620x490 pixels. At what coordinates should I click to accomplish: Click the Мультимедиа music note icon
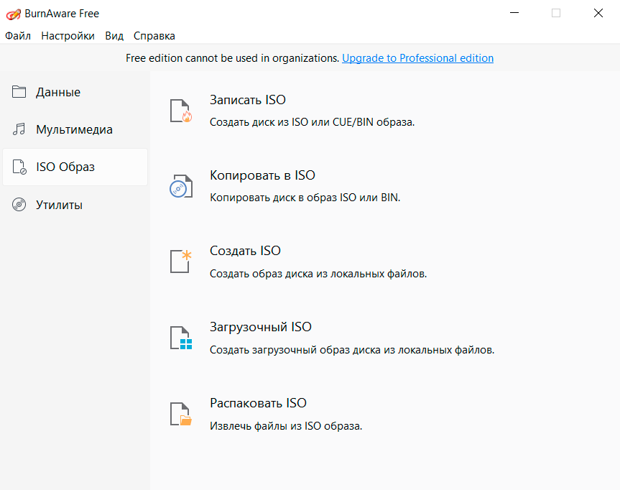tap(19, 129)
